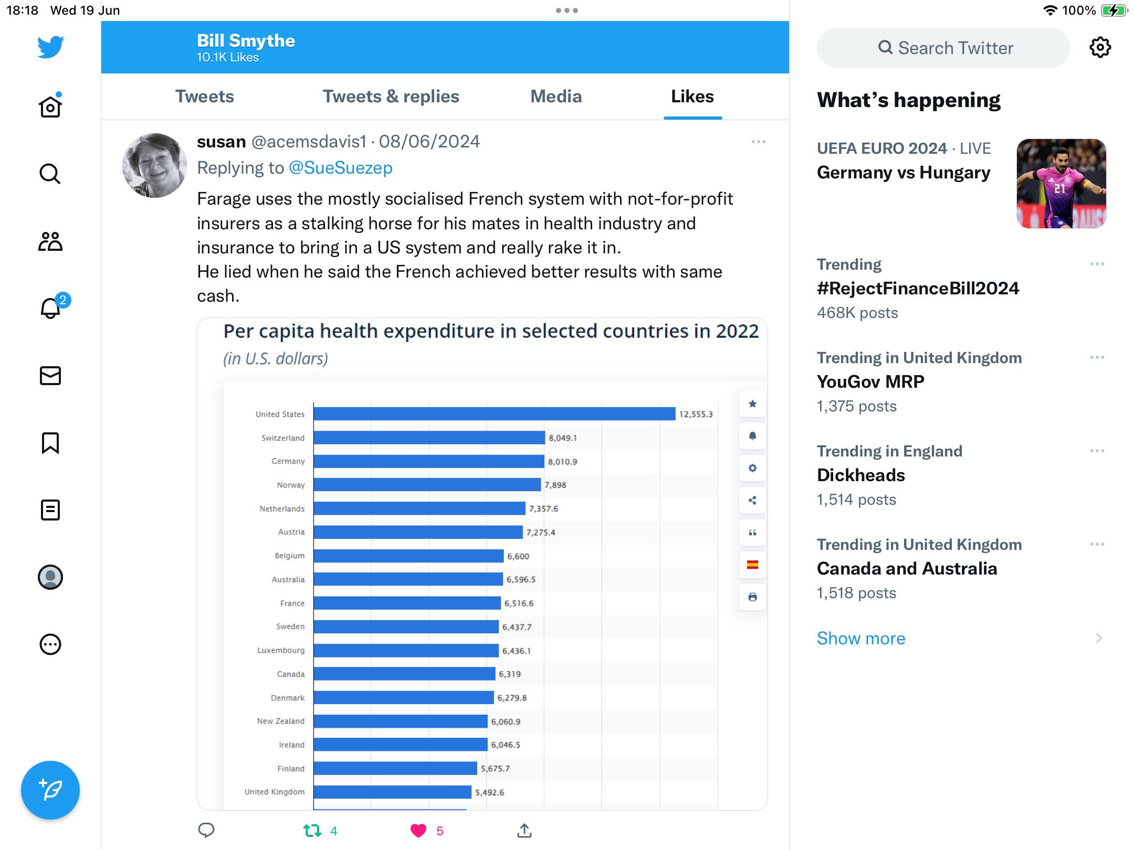Image resolution: width=1134 pixels, height=850 pixels.
Task: Open options for YouGov MRP trend
Action: [x=1097, y=357]
